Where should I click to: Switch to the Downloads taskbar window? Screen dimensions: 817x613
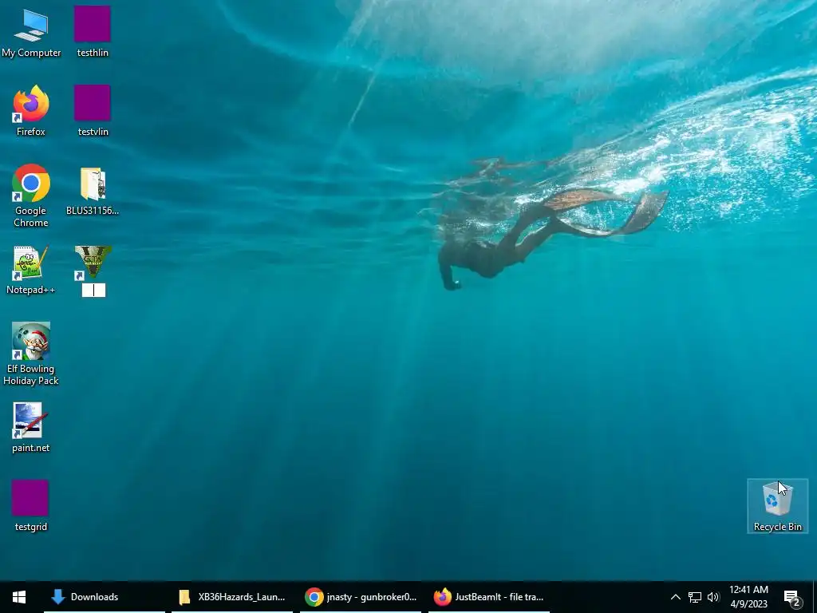point(105,597)
